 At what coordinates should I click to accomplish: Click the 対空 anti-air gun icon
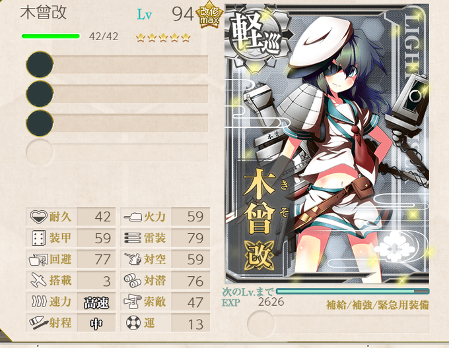pyautogui.click(x=133, y=259)
